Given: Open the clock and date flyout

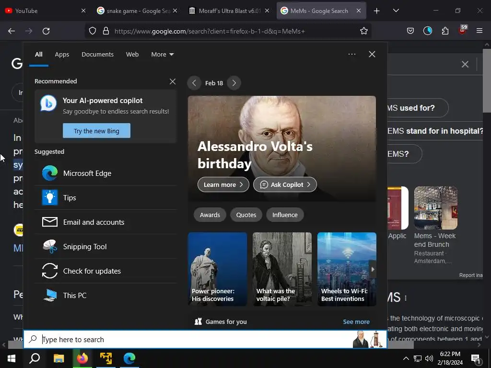Looking at the screenshot, I should tap(450, 358).
